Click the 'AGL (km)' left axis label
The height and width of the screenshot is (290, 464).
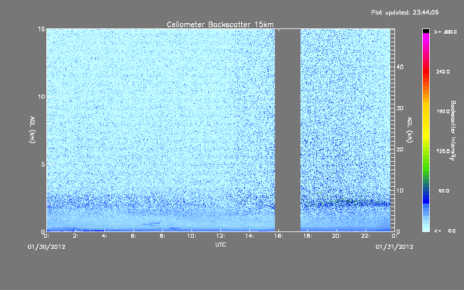(x=32, y=130)
